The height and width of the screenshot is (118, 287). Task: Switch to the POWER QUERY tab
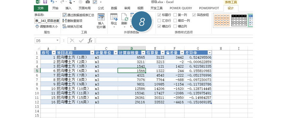coord(181,8)
